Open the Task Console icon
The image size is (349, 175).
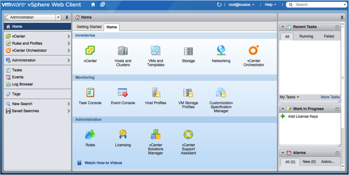point(90,92)
